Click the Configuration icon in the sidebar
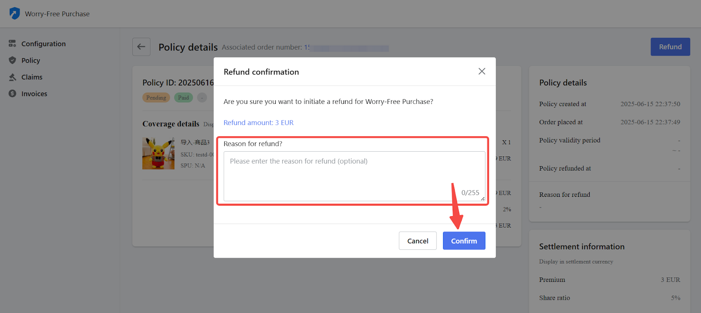The width and height of the screenshot is (701, 313). coord(12,44)
